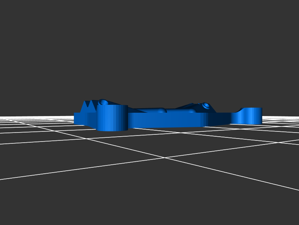Click the front cylindrical post of the model

(112, 118)
